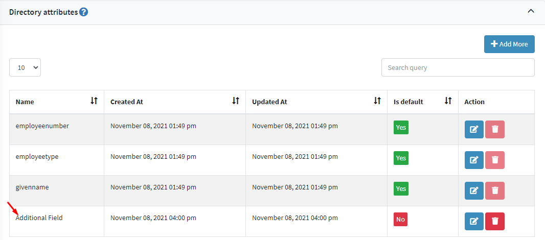The image size is (545, 240).
Task: Edit the Additional Field attribute
Action: click(x=474, y=221)
